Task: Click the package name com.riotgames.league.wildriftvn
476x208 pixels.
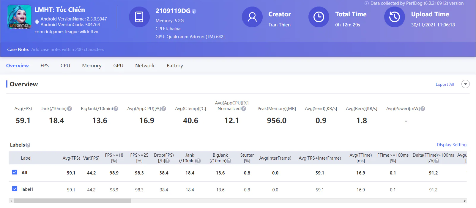Action: pos(66,32)
